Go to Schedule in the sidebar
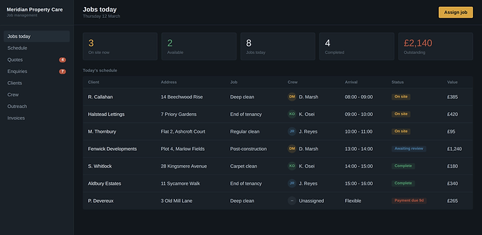This screenshot has height=235, width=482. pos(37,48)
